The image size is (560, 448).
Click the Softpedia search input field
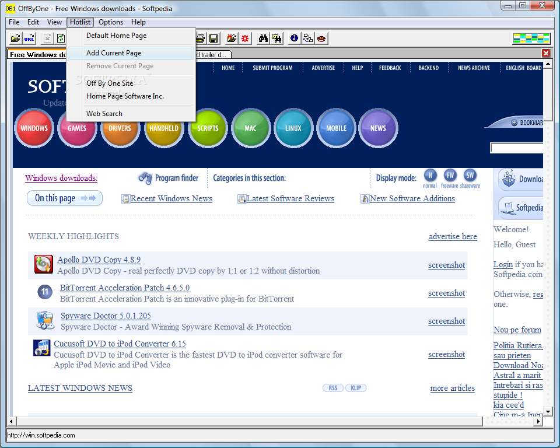(517, 148)
